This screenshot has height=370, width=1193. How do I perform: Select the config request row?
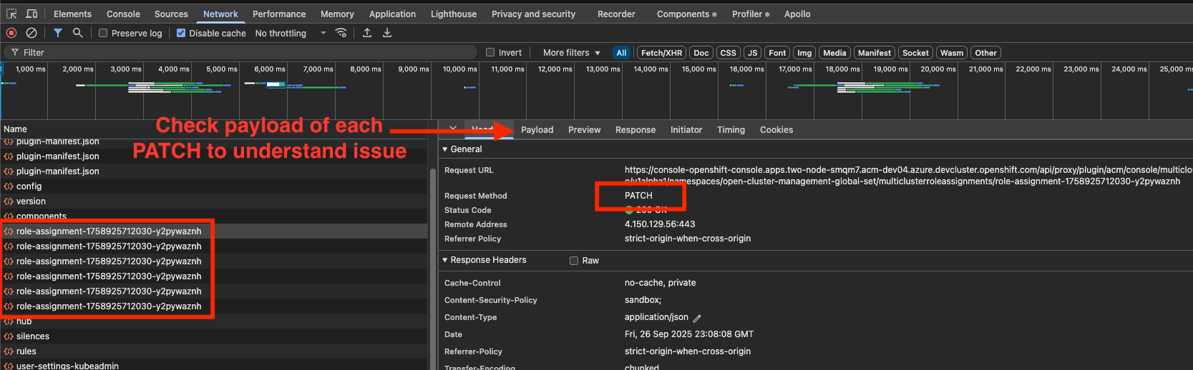pos(29,186)
